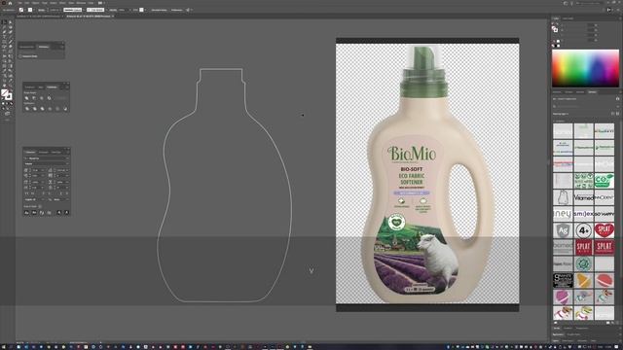Click the Libraries home icon

click(x=618, y=99)
